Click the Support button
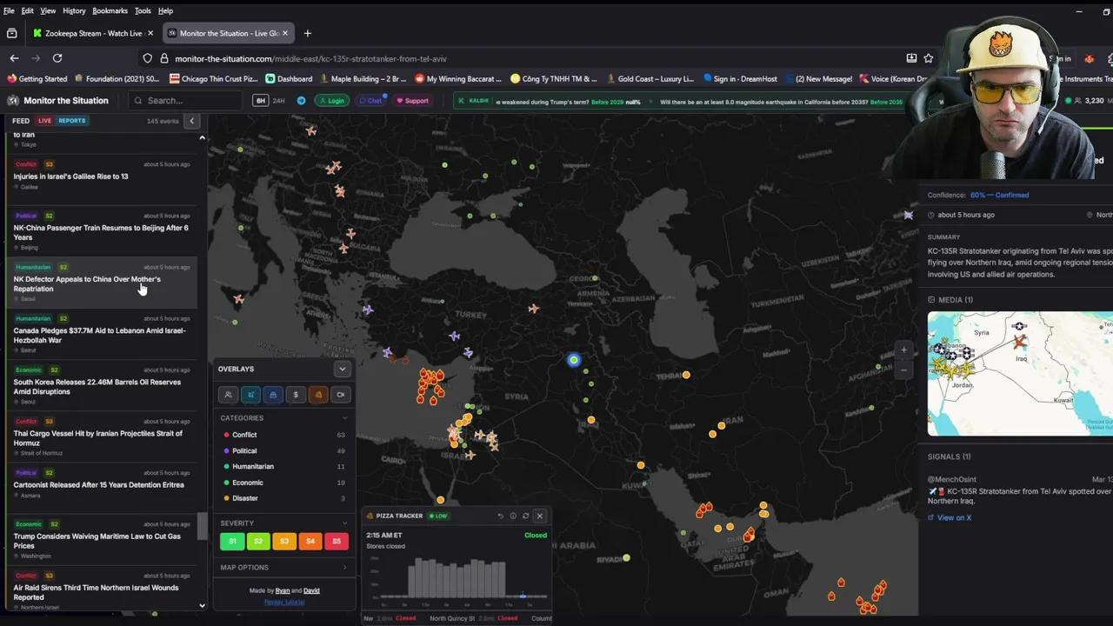 413,101
